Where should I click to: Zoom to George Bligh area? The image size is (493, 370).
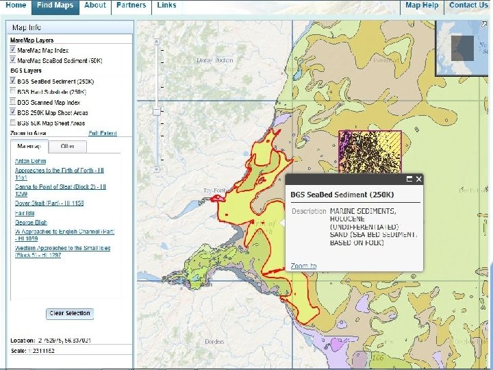point(31,223)
